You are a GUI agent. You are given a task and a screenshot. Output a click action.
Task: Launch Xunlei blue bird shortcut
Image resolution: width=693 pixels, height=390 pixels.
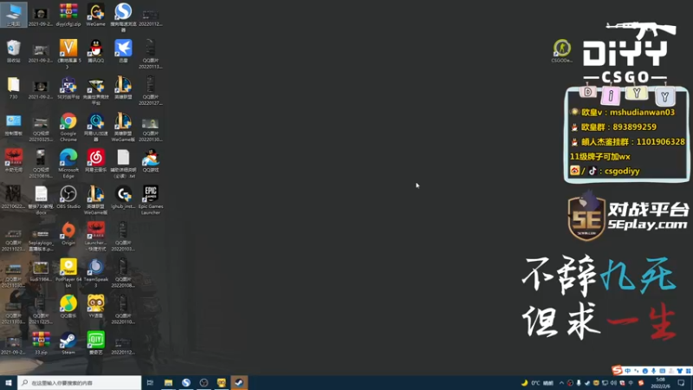(x=123, y=51)
